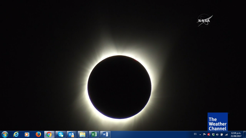Open the network signal status icon
Image resolution: width=246 pixels, height=138 pixels.
(226, 135)
